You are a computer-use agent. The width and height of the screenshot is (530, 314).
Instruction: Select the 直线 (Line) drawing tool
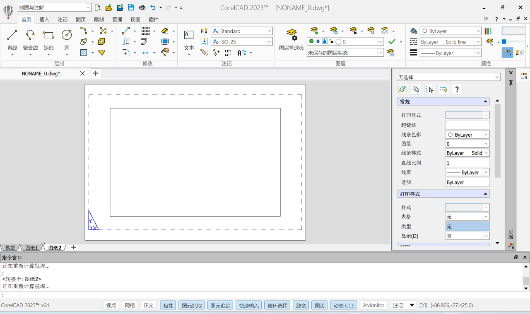(x=12, y=35)
